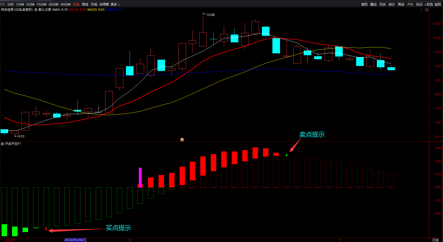Click the 标记 mark button
Screen dimensions: 443x242
click(x=419, y=4)
